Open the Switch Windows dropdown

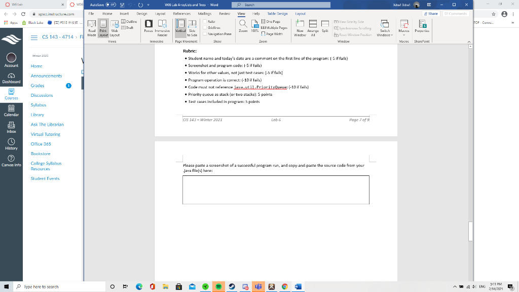click(385, 28)
